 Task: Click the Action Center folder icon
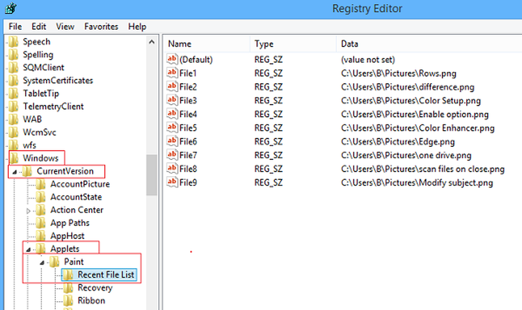[41, 210]
